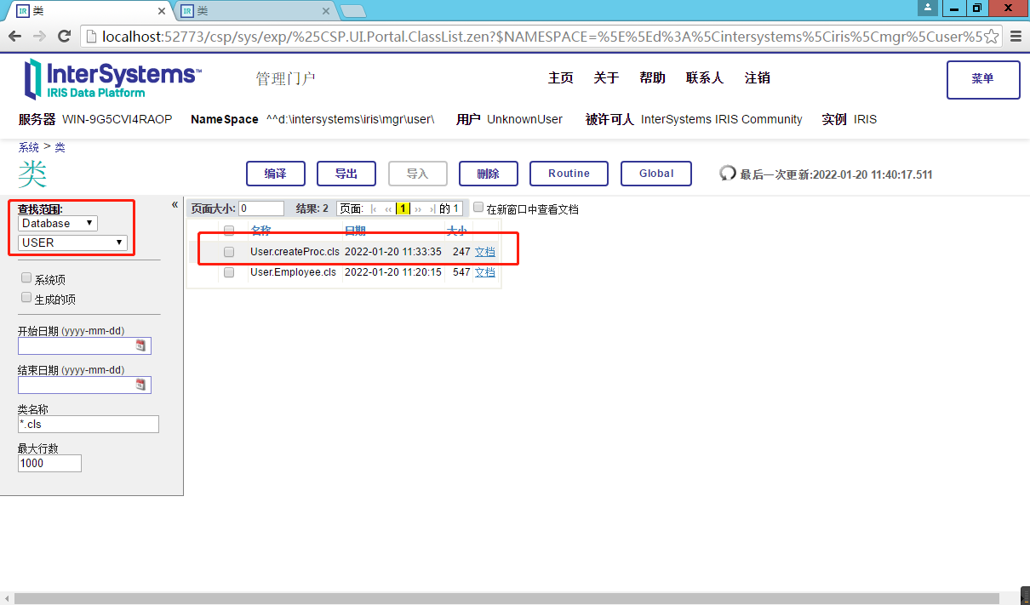This screenshot has width=1030, height=605.
Task: Click the 帮助 menu item
Action: pyautogui.click(x=652, y=77)
